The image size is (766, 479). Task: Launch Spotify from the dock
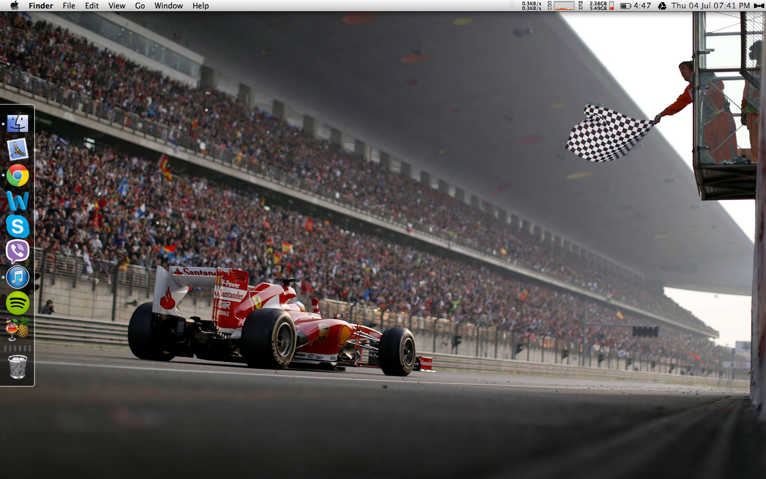click(x=18, y=303)
